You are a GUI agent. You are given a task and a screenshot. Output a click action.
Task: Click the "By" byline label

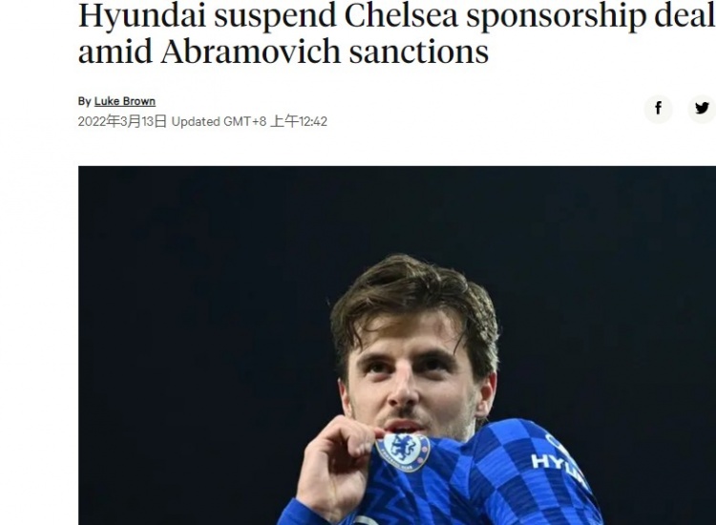[84, 101]
